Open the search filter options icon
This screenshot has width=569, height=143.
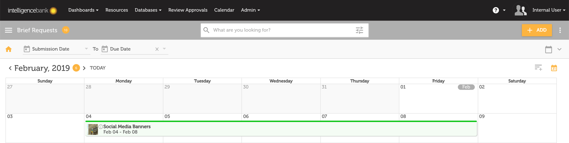359,30
